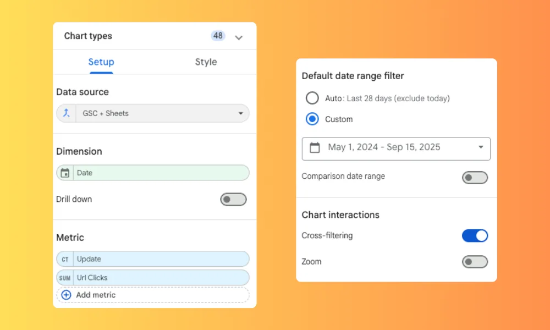Switch to the Setup tab

[101, 62]
